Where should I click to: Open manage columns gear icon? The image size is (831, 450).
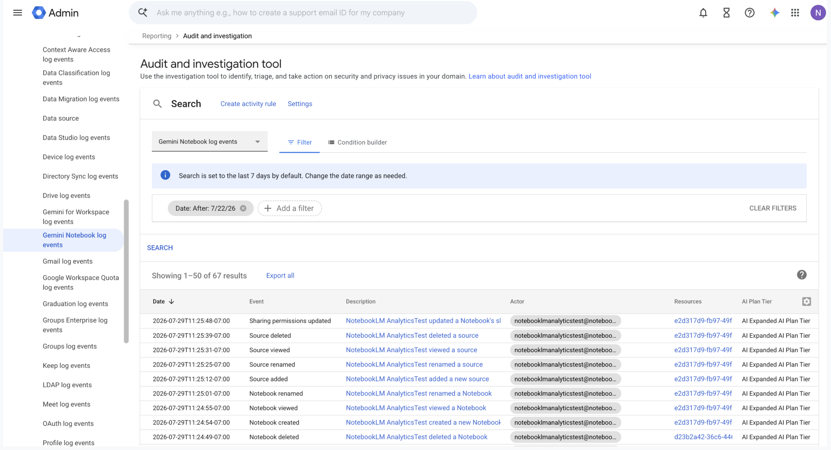point(806,301)
